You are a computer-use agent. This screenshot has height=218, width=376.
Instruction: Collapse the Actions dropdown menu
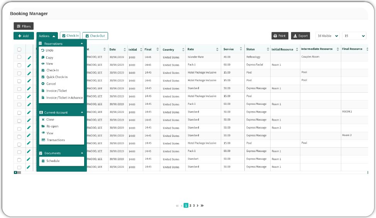coord(47,36)
